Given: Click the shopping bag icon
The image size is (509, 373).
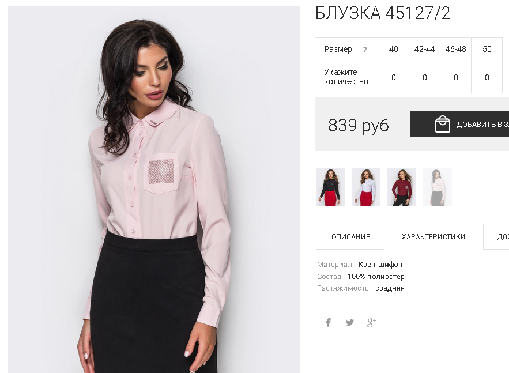Looking at the screenshot, I should coord(443,124).
